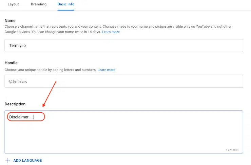Click the Handle field showing @Termly.io
The height and width of the screenshot is (165, 251).
pos(124,81)
